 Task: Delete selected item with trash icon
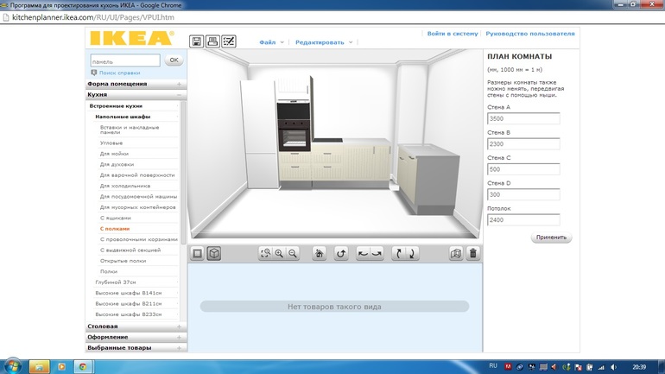click(472, 254)
